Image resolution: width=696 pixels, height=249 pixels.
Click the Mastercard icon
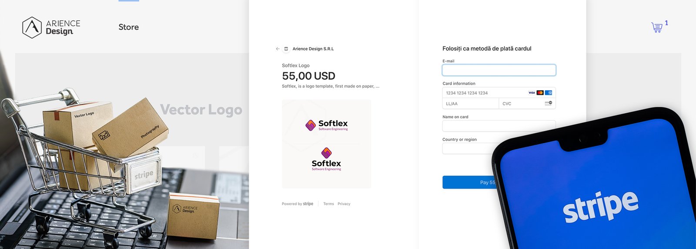pos(540,93)
